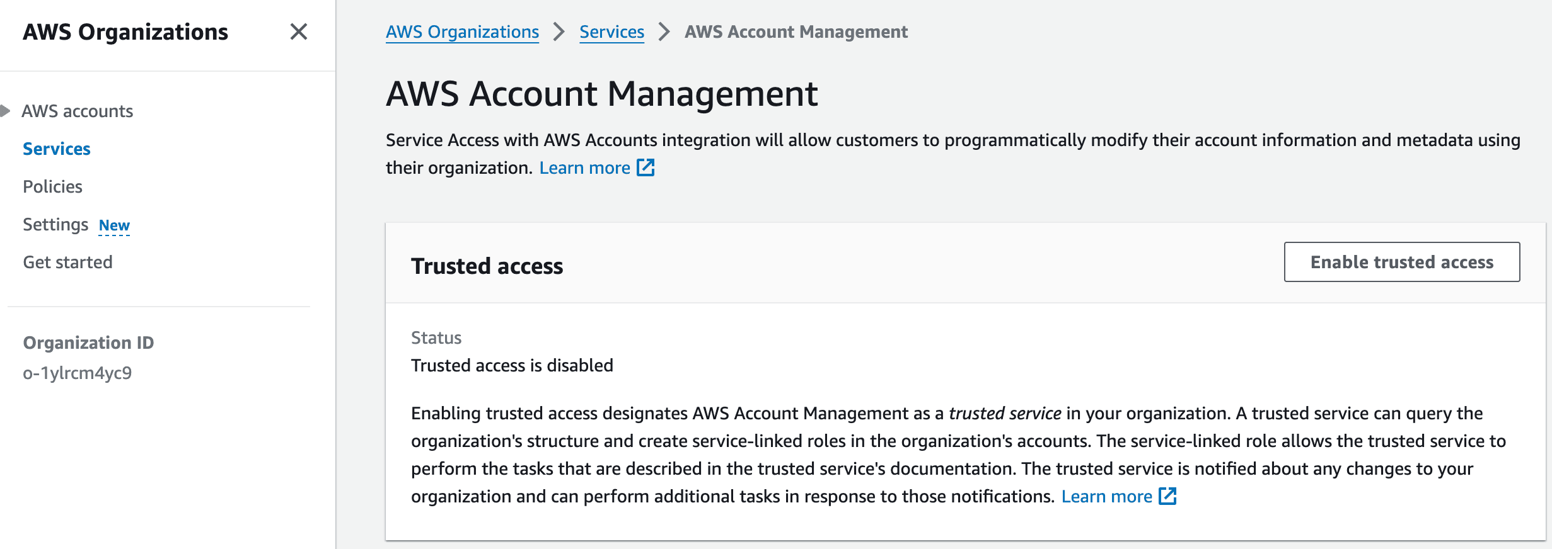Click the New badge beside Settings
This screenshot has width=1552, height=549.
tap(114, 225)
